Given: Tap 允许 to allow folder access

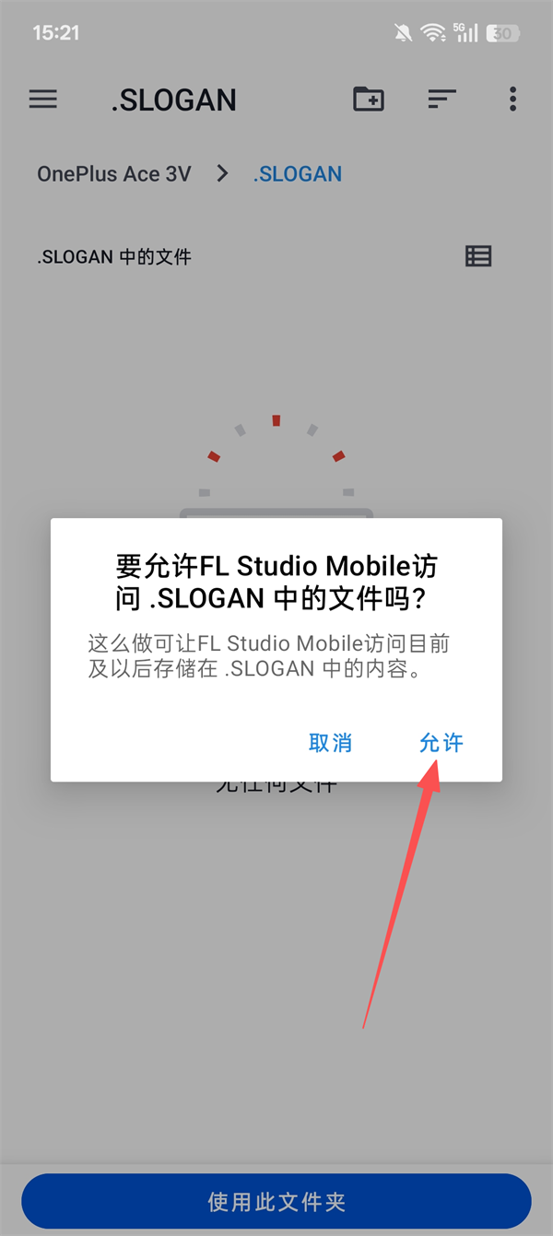Looking at the screenshot, I should pyautogui.click(x=441, y=743).
